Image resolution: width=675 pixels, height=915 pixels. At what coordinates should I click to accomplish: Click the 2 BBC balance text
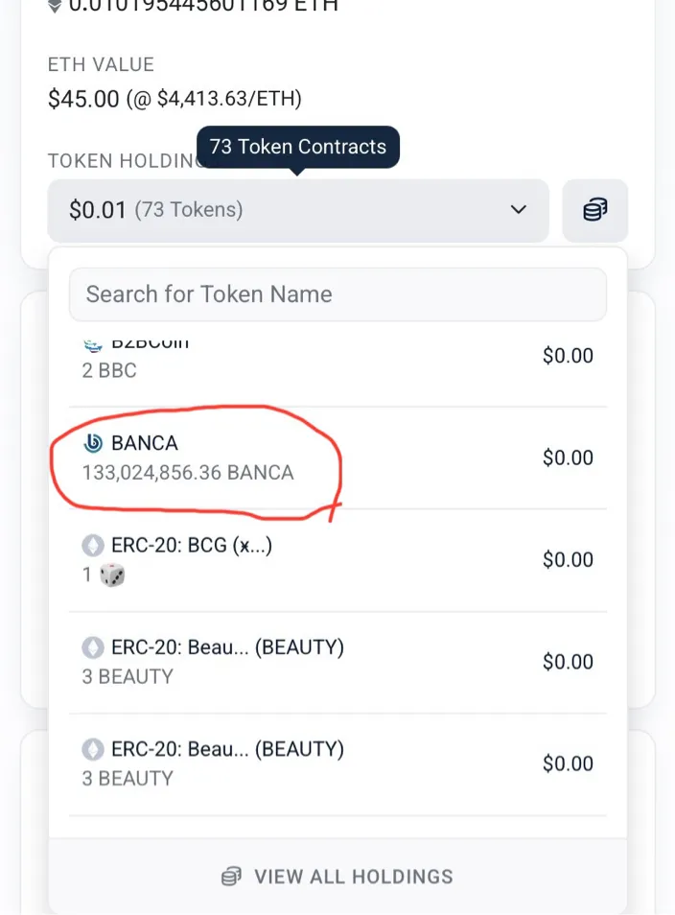(109, 370)
